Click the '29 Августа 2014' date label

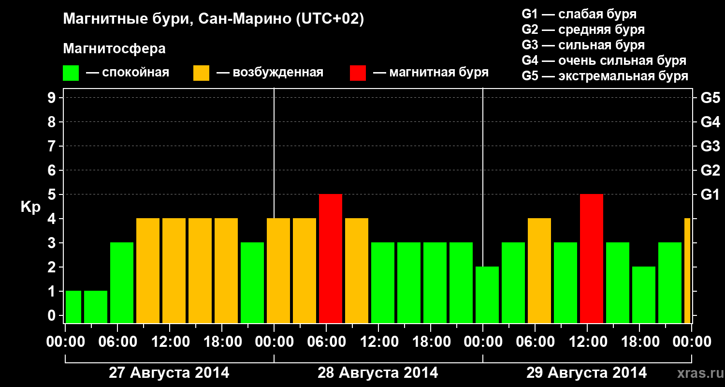click(587, 373)
